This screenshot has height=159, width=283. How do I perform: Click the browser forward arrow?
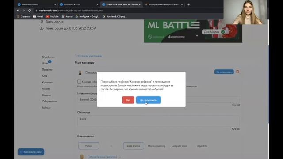point(23,11)
